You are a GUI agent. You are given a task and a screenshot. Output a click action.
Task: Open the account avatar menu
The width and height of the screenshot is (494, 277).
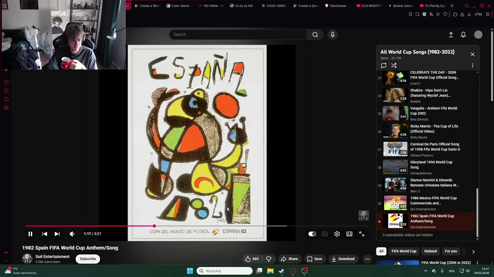pyautogui.click(x=478, y=35)
